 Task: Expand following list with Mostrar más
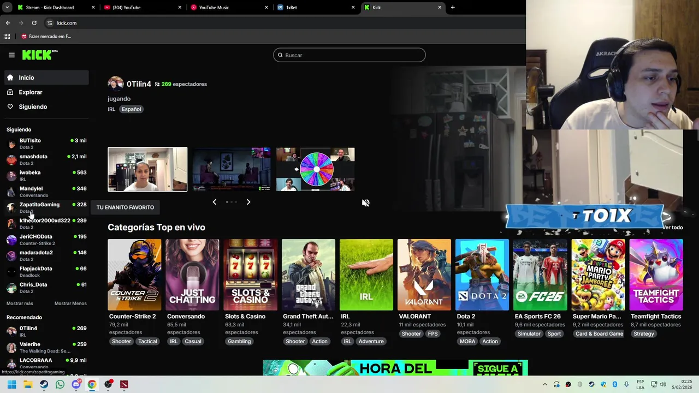tap(20, 303)
